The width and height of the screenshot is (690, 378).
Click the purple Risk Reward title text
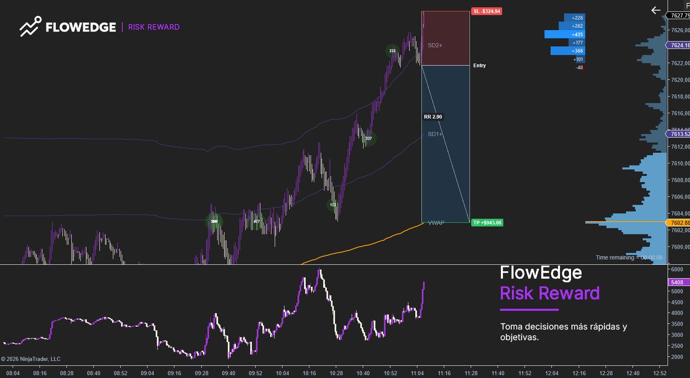pyautogui.click(x=550, y=293)
